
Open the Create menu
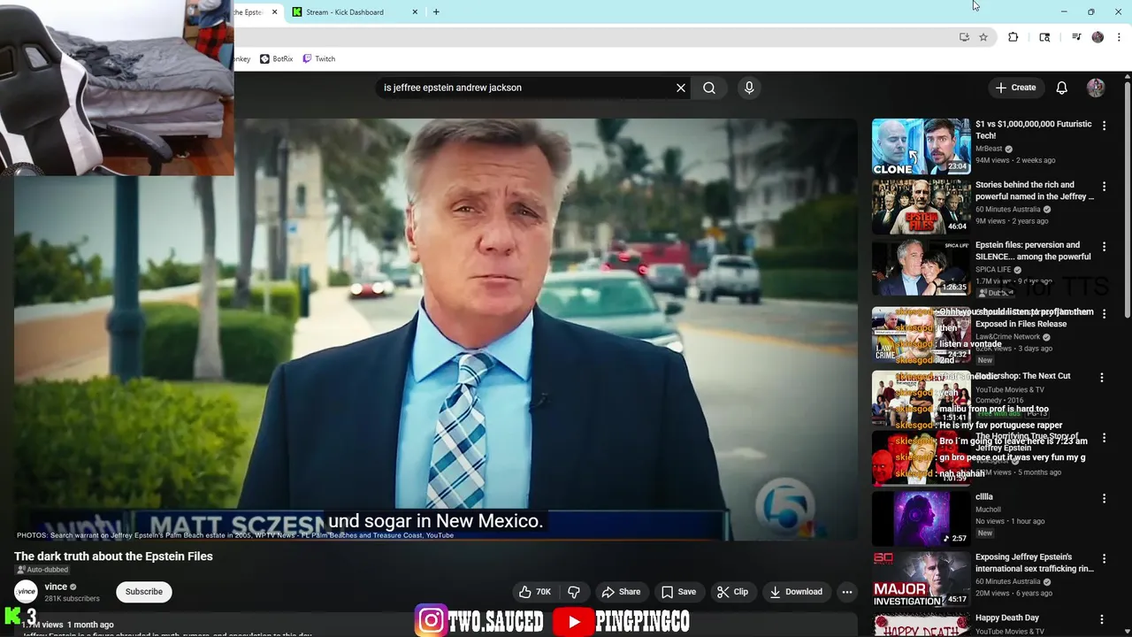1015,88
